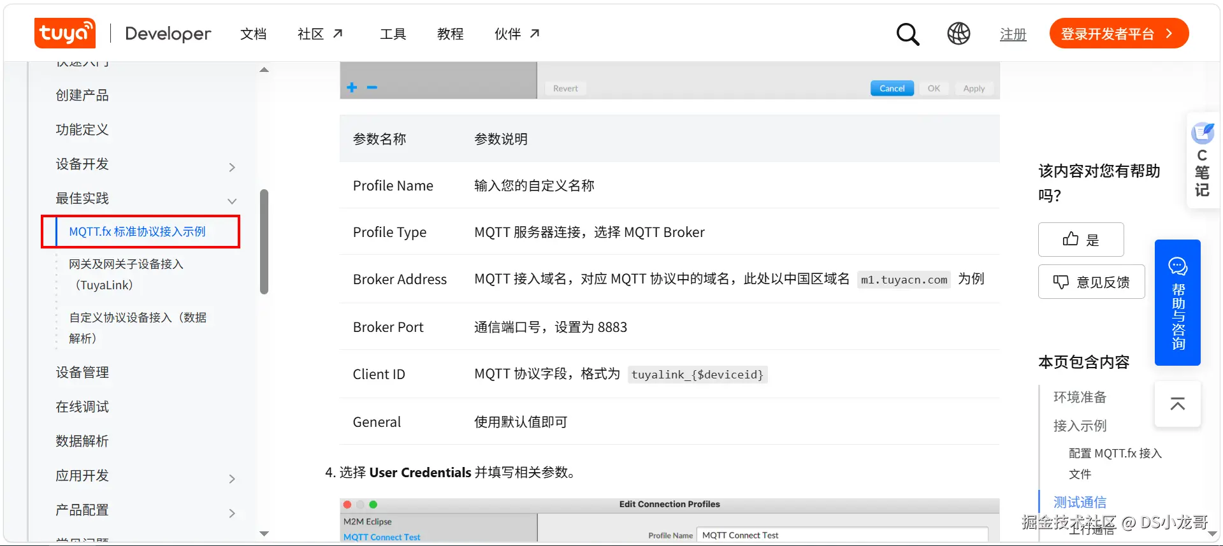Open 创建产品 in sidebar

coord(82,95)
